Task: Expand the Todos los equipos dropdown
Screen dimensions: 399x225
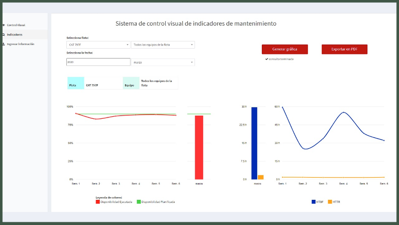Action: click(x=162, y=45)
